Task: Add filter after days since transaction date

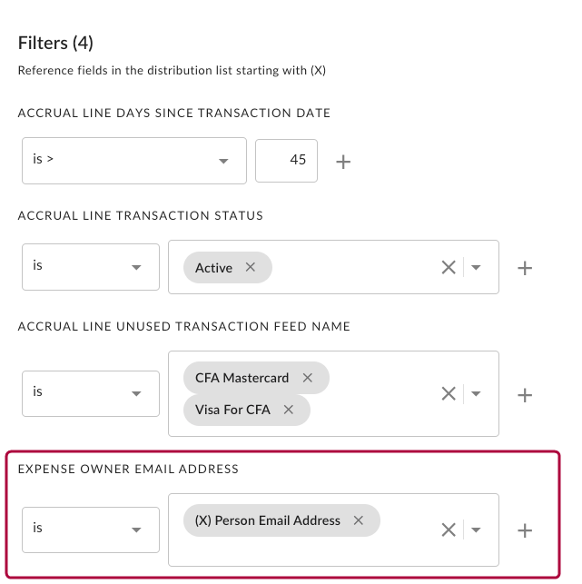Action: click(343, 162)
